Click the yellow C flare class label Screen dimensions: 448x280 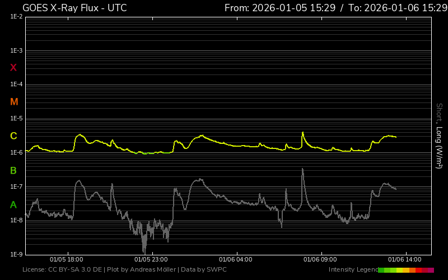(x=13, y=136)
